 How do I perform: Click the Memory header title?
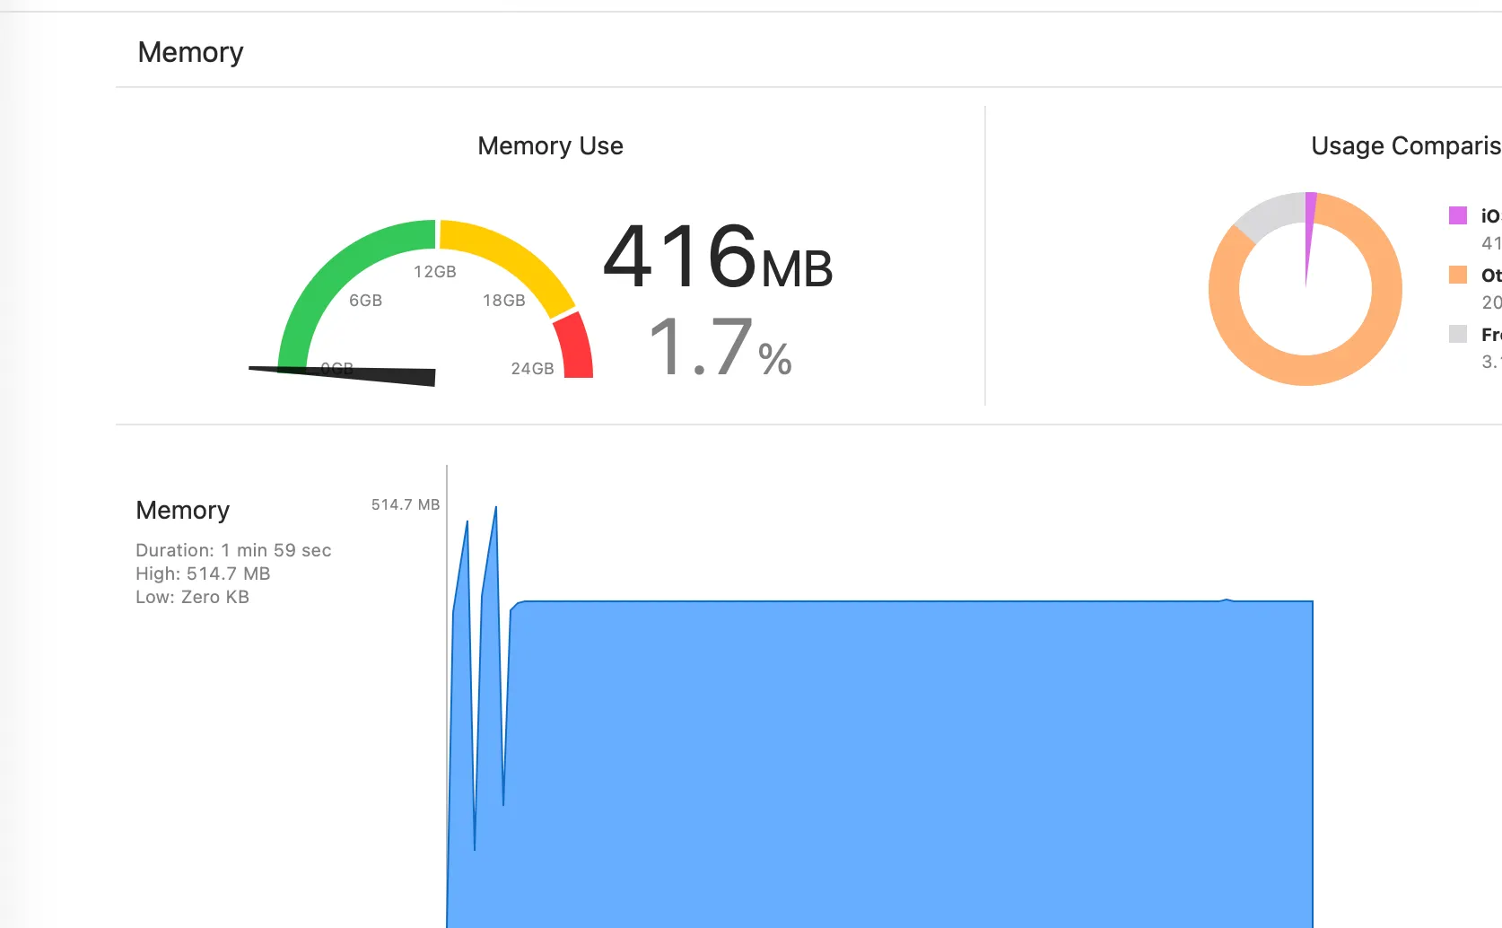point(190,52)
